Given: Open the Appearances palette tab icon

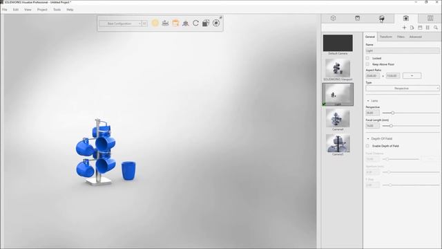Looking at the screenshot, I should (358, 19).
